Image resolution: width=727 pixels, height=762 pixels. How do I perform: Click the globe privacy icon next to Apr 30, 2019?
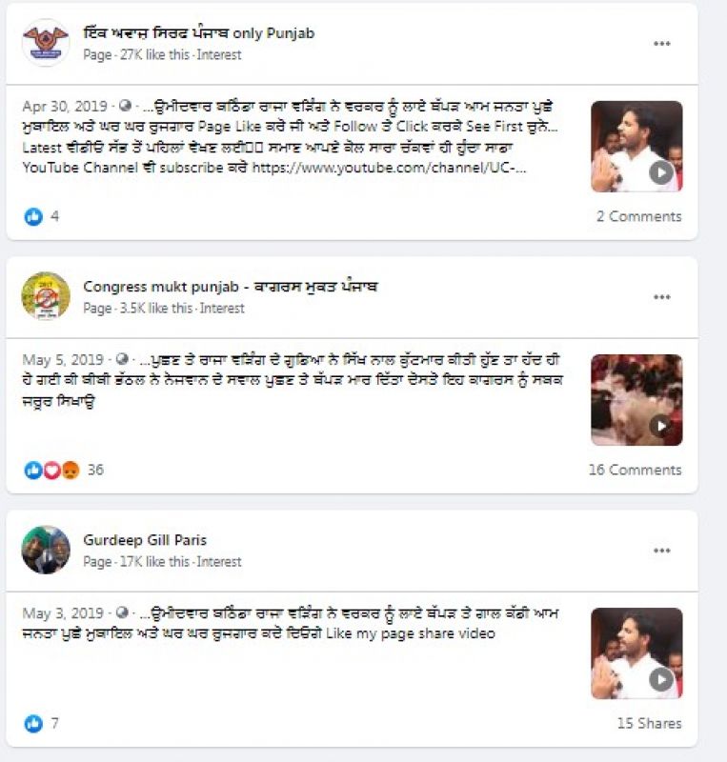point(126,106)
